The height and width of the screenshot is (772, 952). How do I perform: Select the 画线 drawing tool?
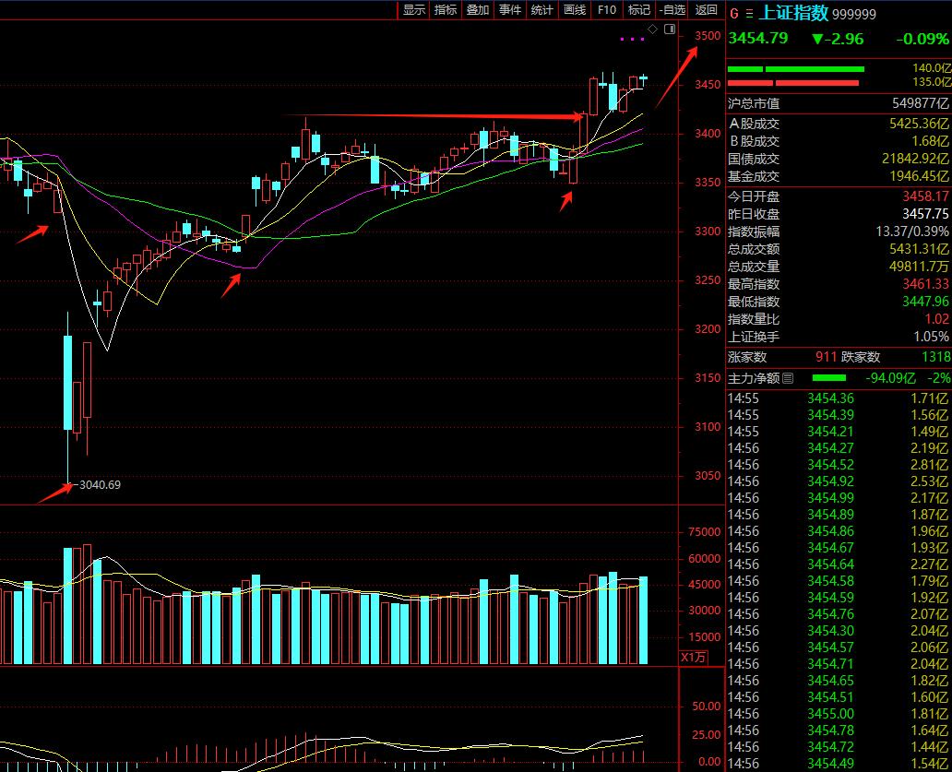pos(575,10)
